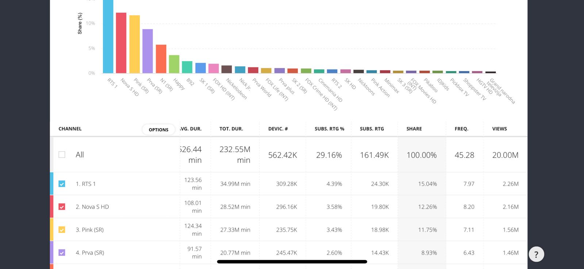584x269 pixels.
Task: Click the green Happy chart bar
Action: coord(174,64)
